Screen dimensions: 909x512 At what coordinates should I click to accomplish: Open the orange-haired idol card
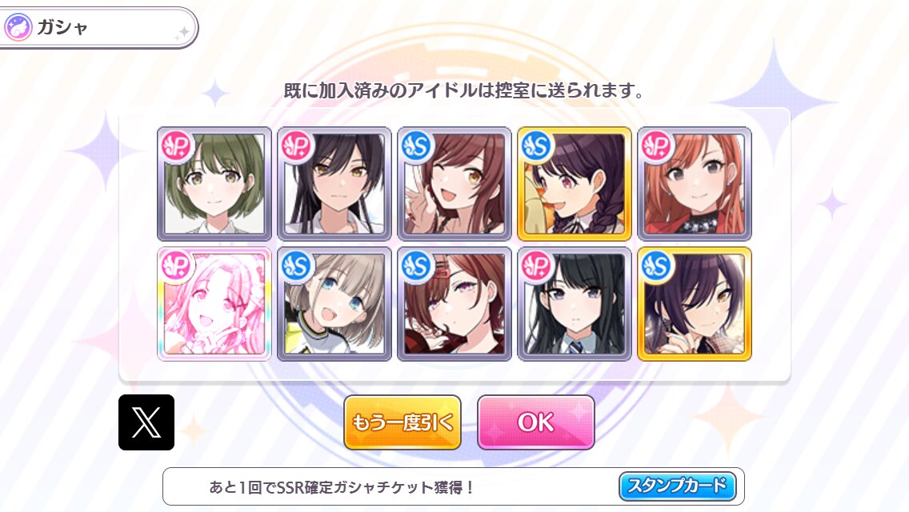click(x=695, y=184)
